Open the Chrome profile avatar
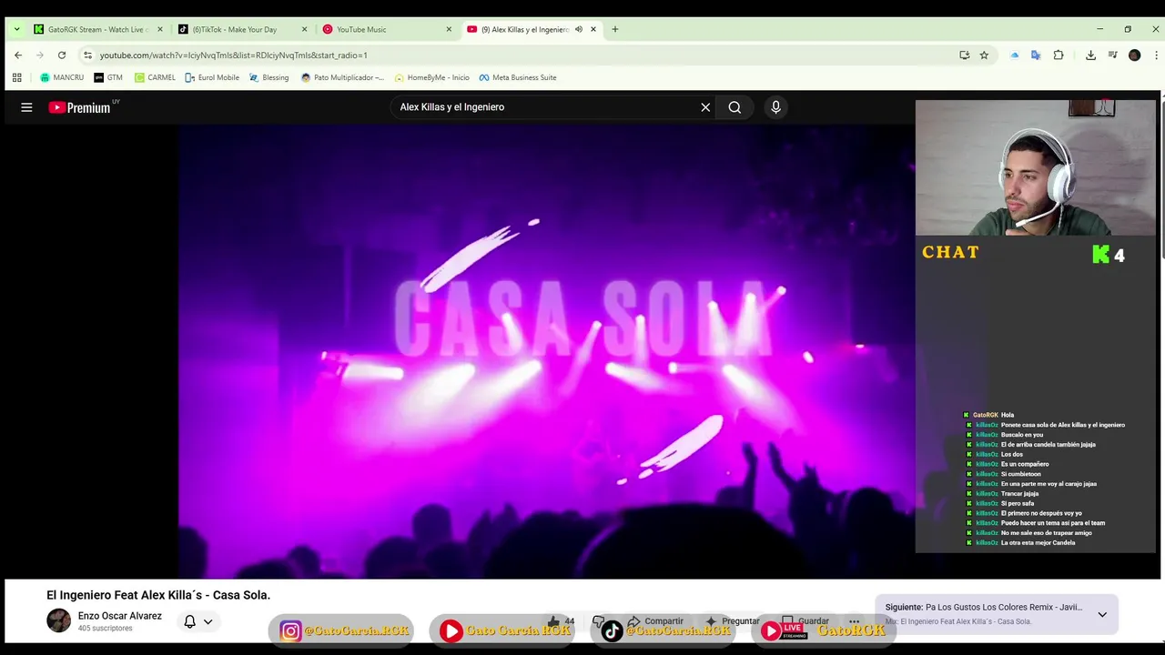1165x655 pixels. [x=1134, y=55]
